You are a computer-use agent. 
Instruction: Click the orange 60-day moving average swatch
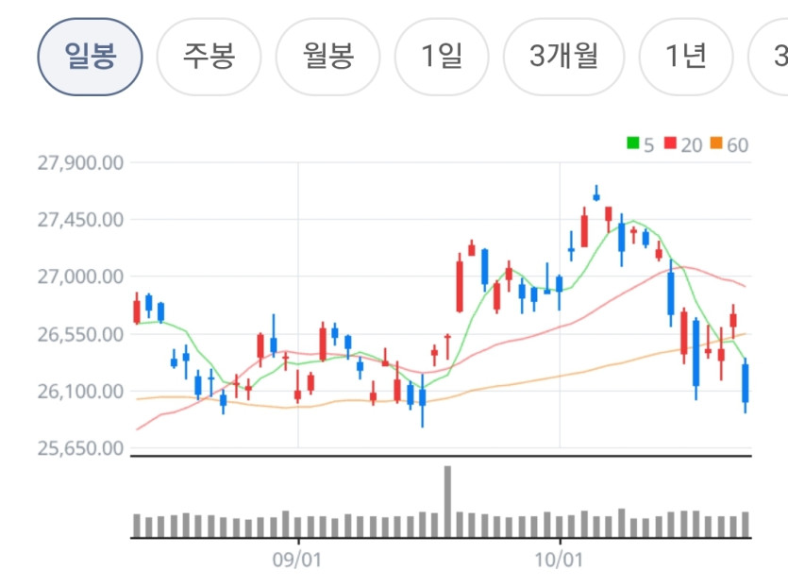pyautogui.click(x=716, y=143)
